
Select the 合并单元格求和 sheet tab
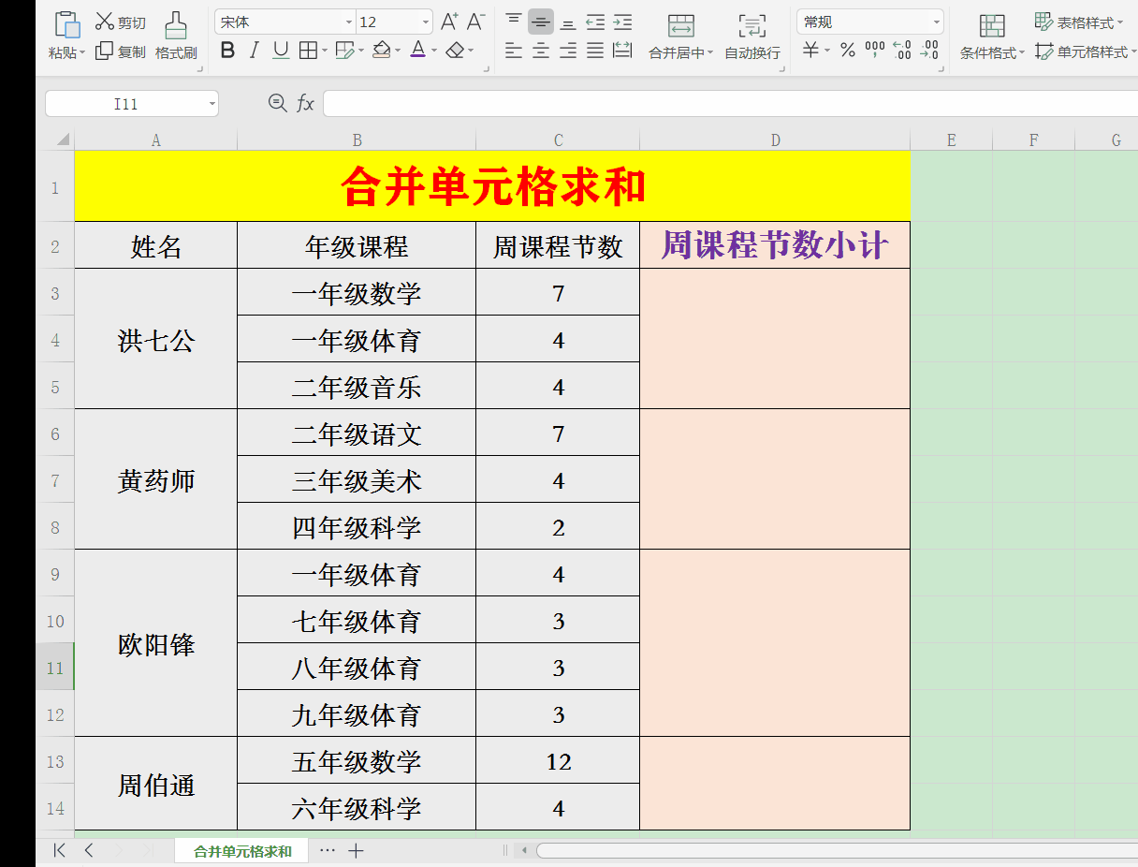click(242, 851)
